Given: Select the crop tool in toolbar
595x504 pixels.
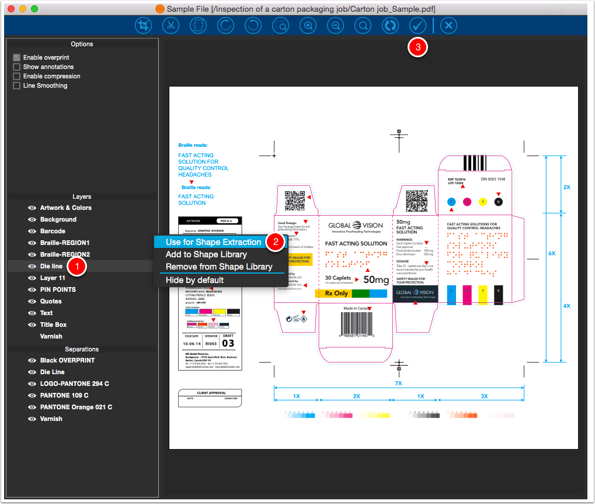Looking at the screenshot, I should pos(143,26).
